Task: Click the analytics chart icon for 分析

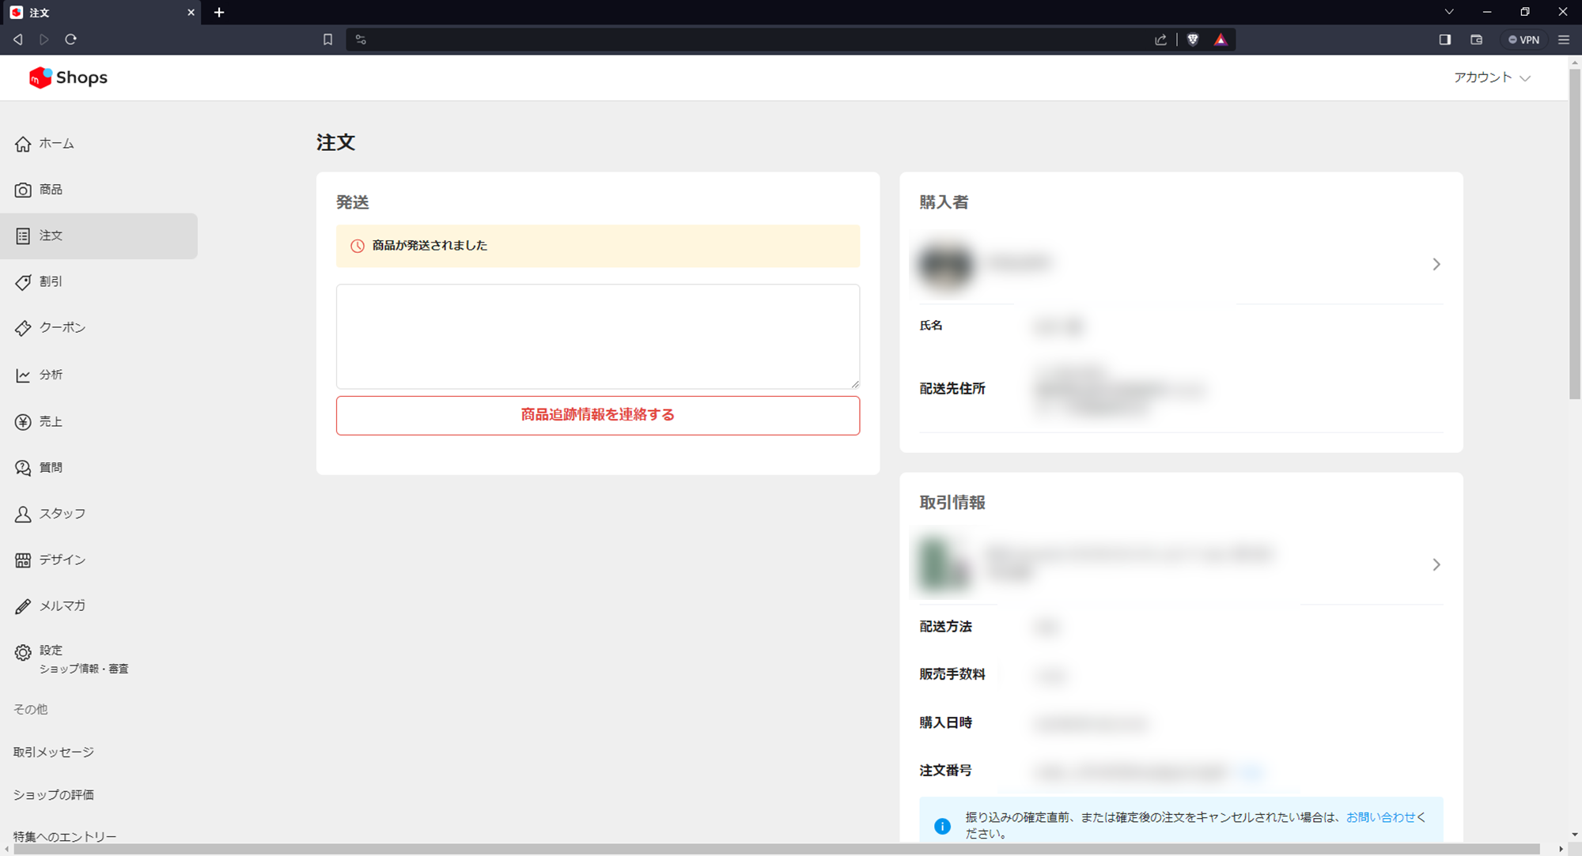Action: point(23,375)
